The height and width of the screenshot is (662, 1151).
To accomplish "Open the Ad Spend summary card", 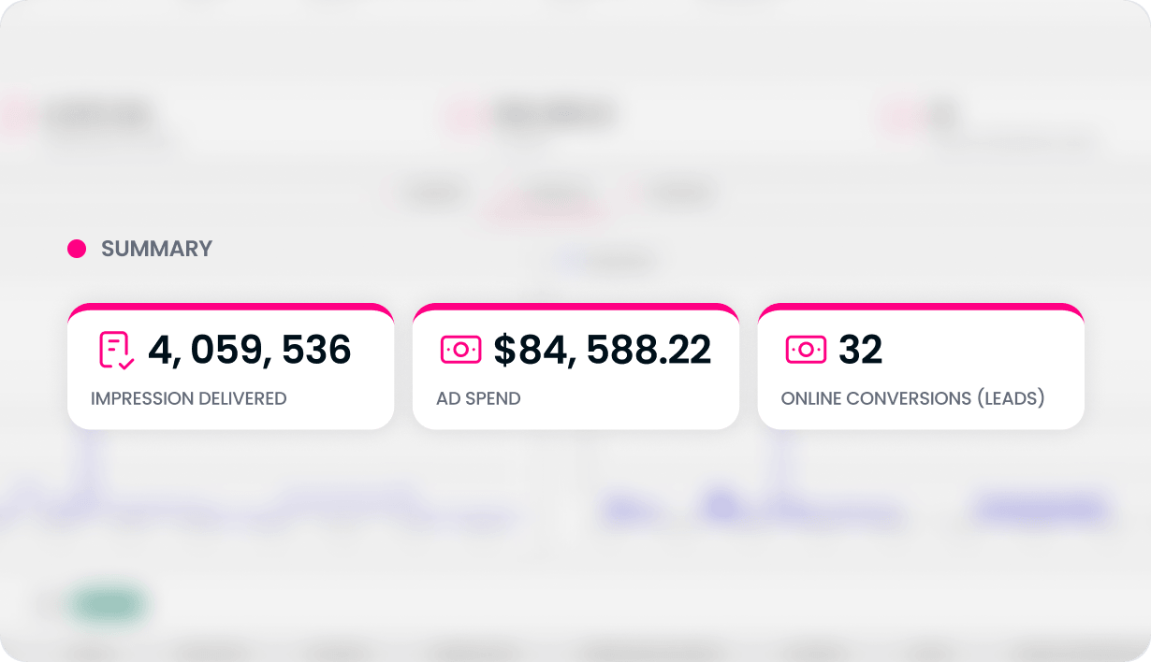I will tap(575, 367).
